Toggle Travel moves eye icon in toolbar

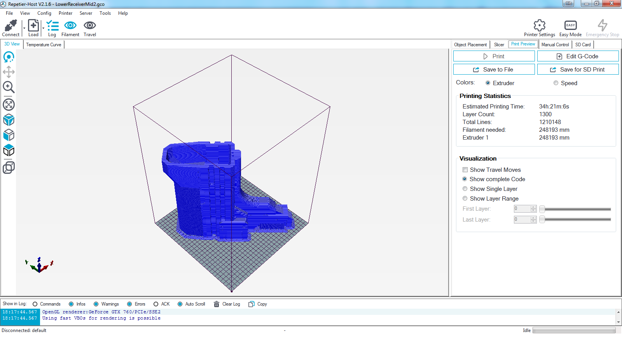pyautogui.click(x=90, y=26)
